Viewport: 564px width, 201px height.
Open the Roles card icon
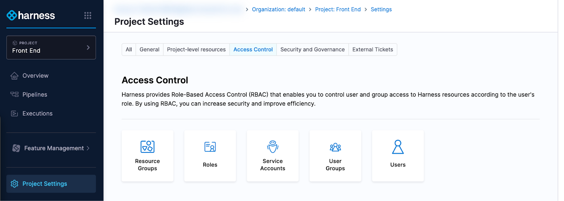210,147
